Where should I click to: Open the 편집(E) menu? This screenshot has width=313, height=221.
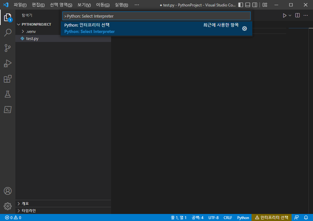coord(38,5)
